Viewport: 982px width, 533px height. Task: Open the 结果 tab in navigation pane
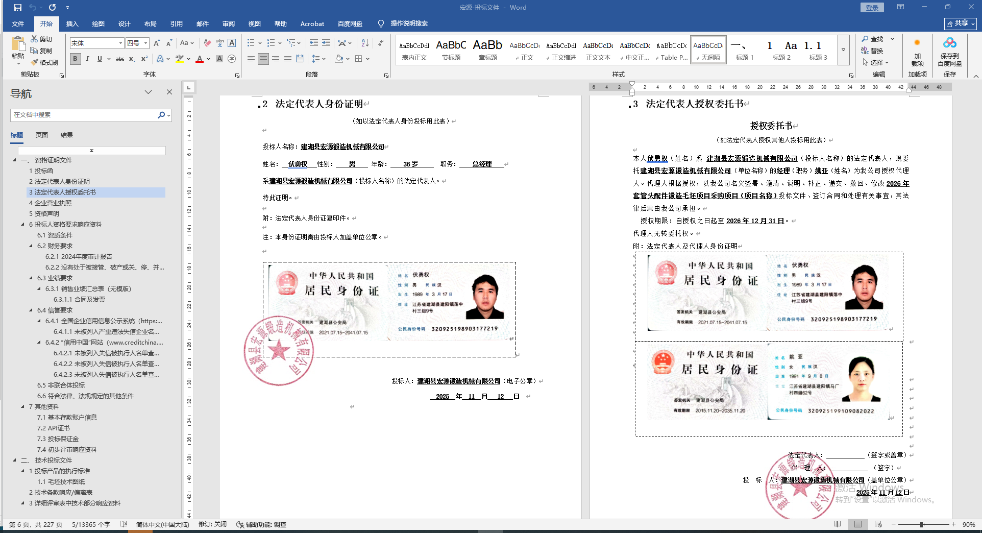[67, 135]
